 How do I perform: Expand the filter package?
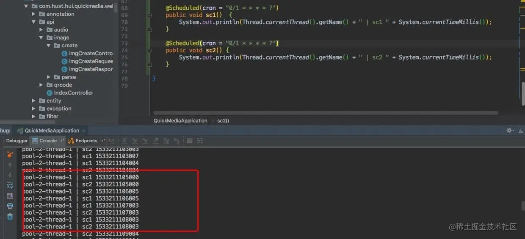[x=34, y=117]
